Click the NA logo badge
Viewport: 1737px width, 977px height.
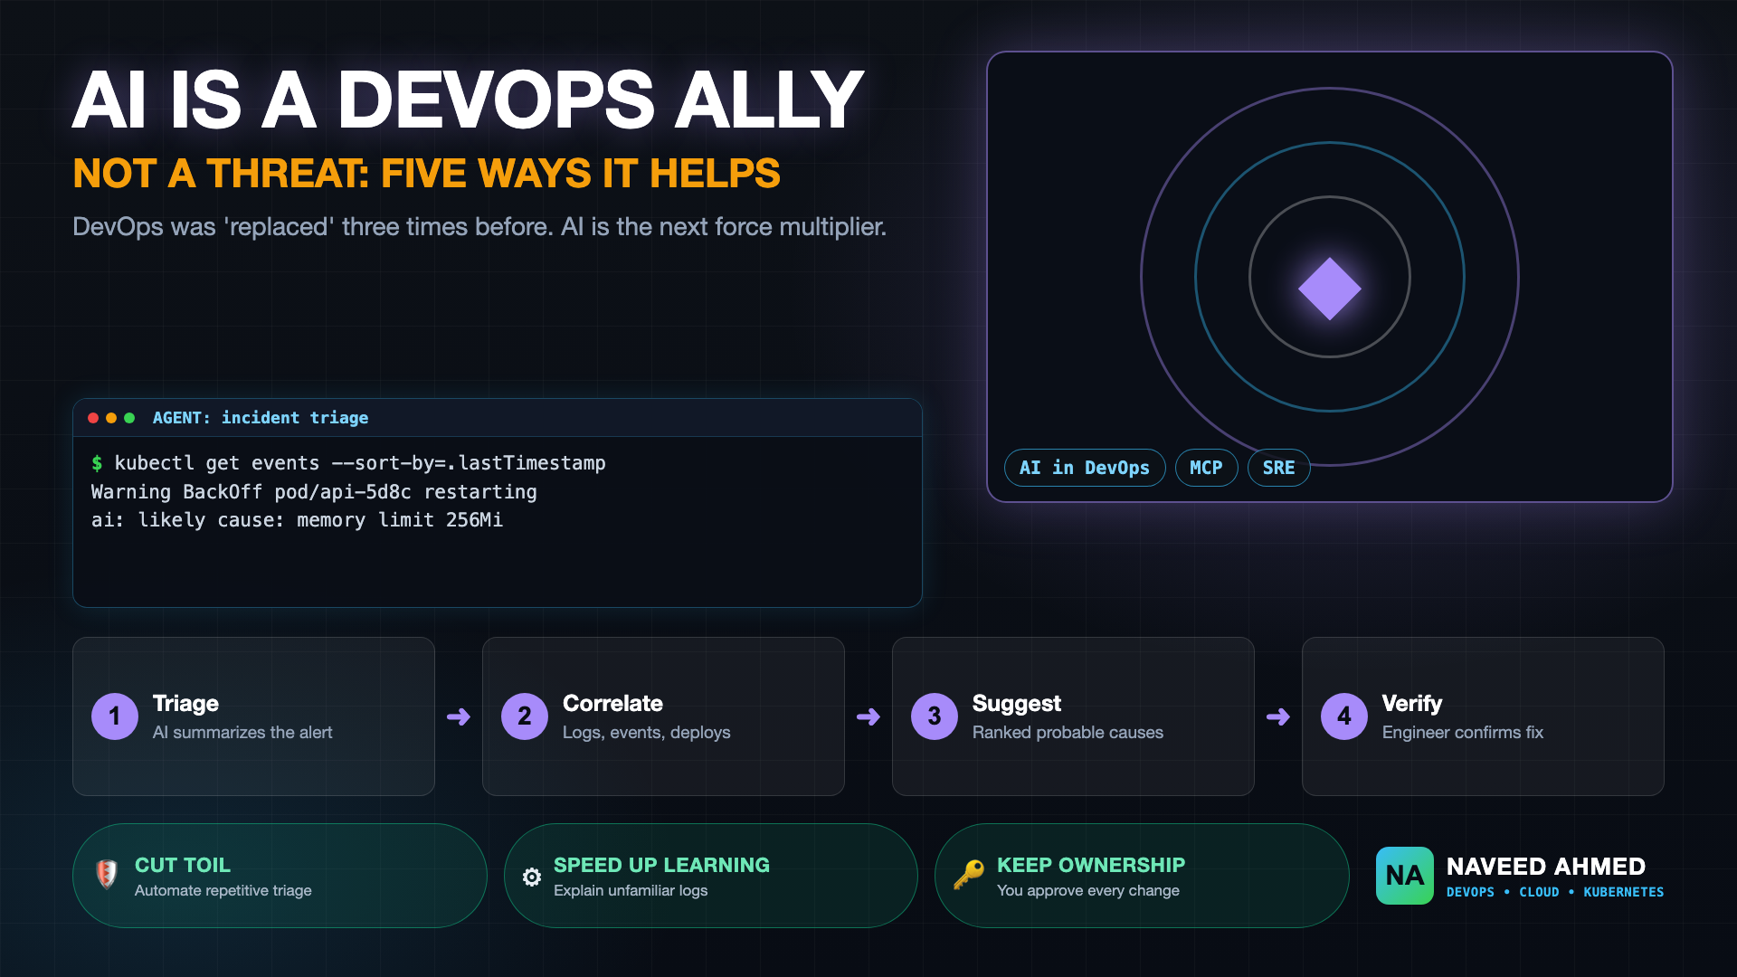1404,876
